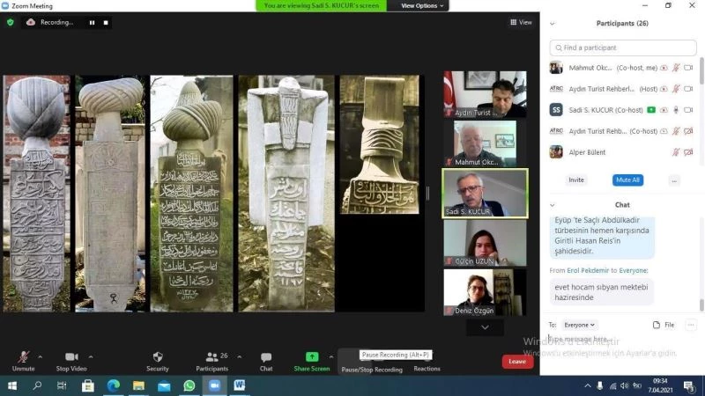This screenshot has width=705, height=396.
Task: Open WhatsApp from the Windows taskbar
Action: [189, 385]
